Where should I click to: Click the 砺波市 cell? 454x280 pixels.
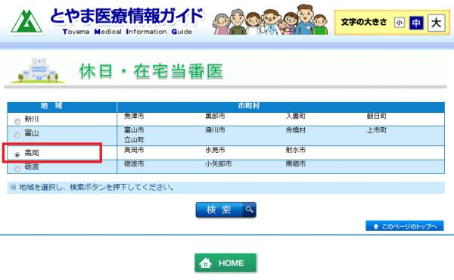click(134, 164)
